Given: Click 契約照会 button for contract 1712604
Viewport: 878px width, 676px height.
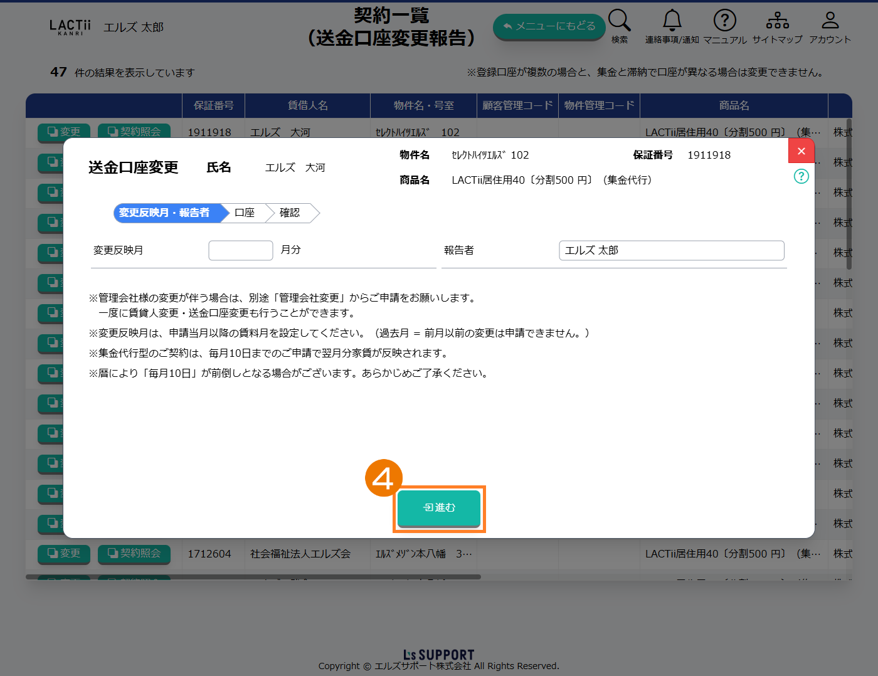Looking at the screenshot, I should point(134,554).
